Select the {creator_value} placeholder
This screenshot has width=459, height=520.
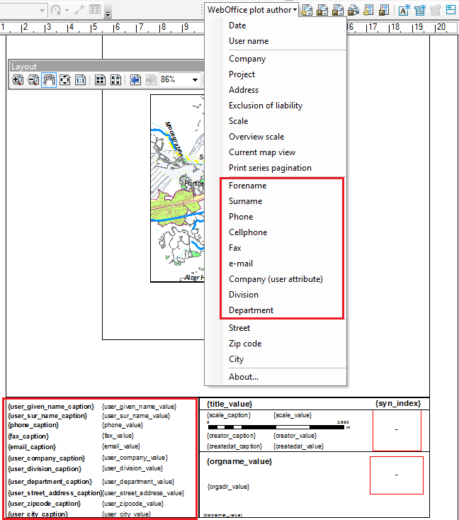[x=295, y=436]
